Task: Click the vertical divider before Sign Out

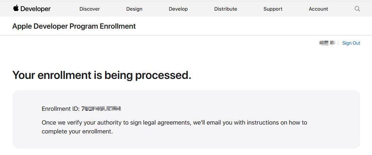Action: (x=338, y=43)
